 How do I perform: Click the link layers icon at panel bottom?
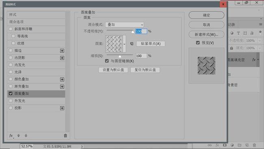(x=210, y=145)
